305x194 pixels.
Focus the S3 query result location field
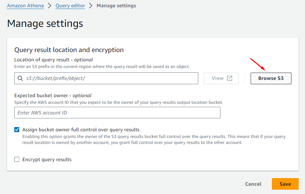(x=109, y=79)
